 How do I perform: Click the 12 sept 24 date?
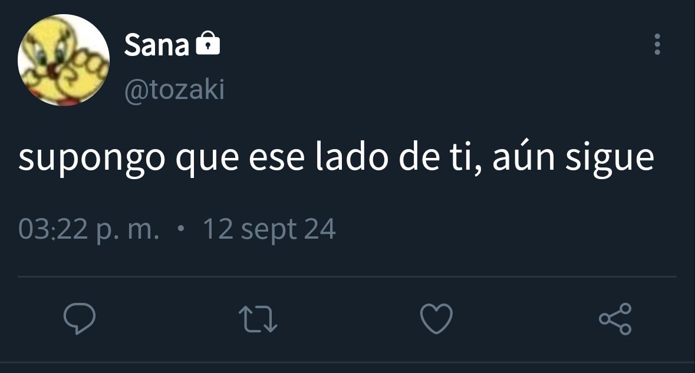click(x=269, y=229)
